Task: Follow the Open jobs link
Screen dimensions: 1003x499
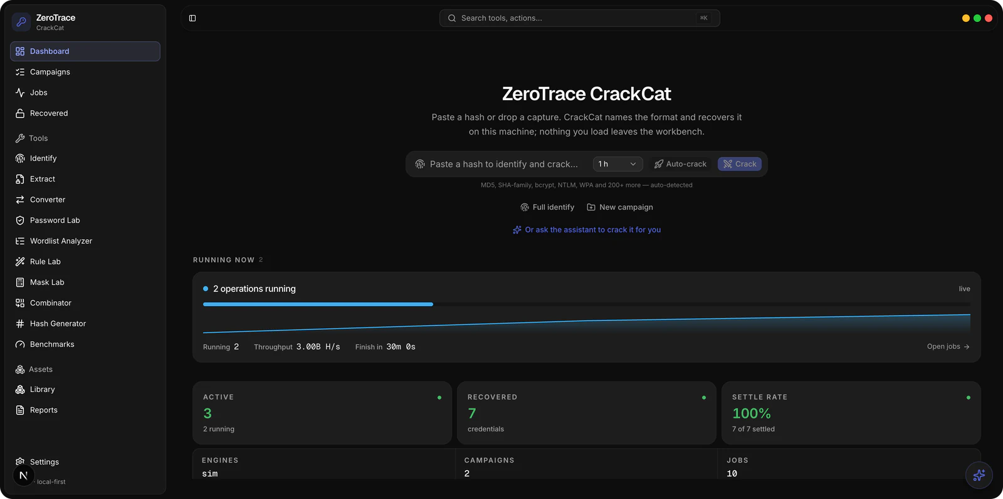Action: (948, 346)
